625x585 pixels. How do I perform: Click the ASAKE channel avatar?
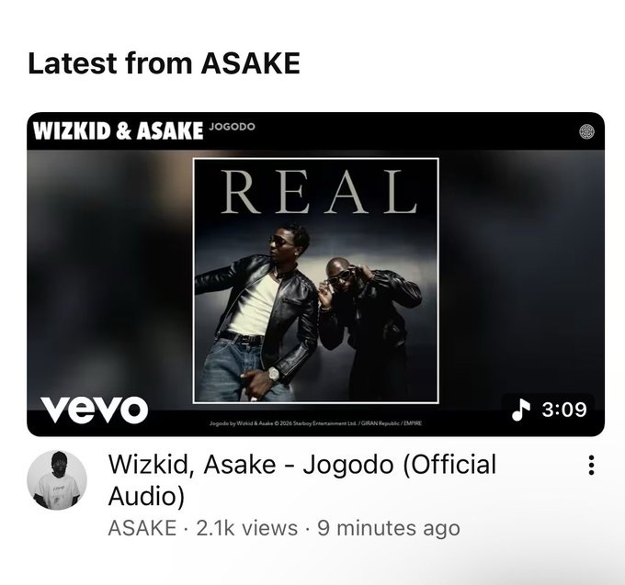[57, 480]
